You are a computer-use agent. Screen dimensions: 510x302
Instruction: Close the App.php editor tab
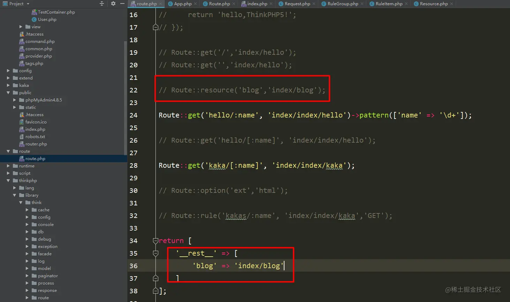(x=196, y=4)
